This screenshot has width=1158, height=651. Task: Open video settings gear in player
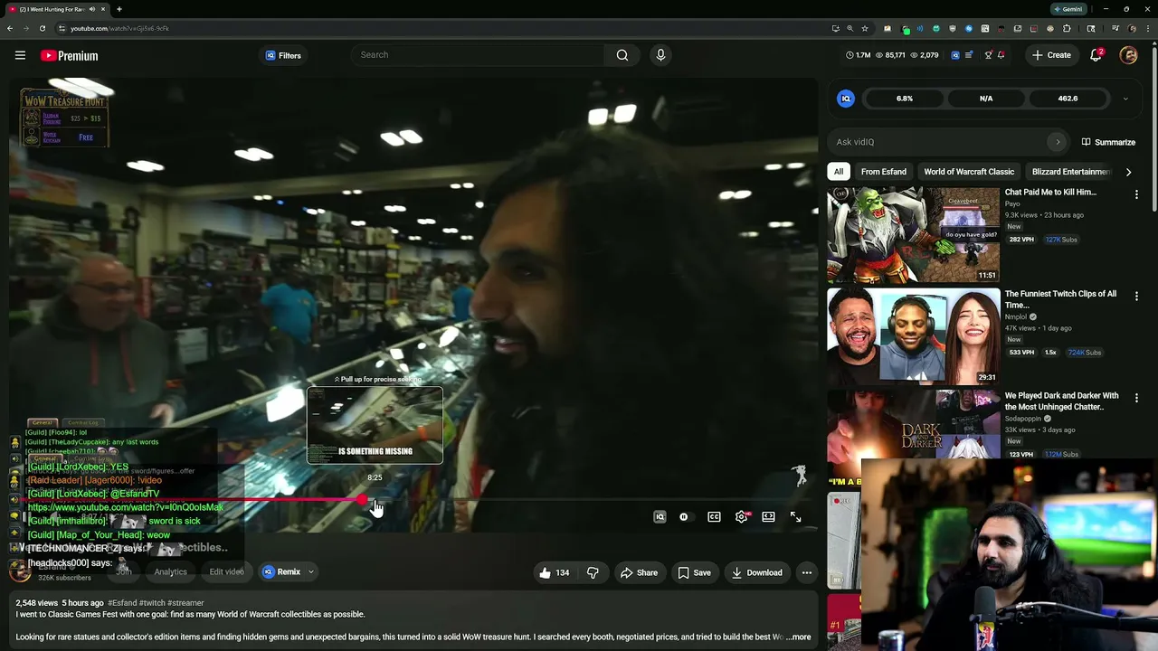[x=742, y=517]
